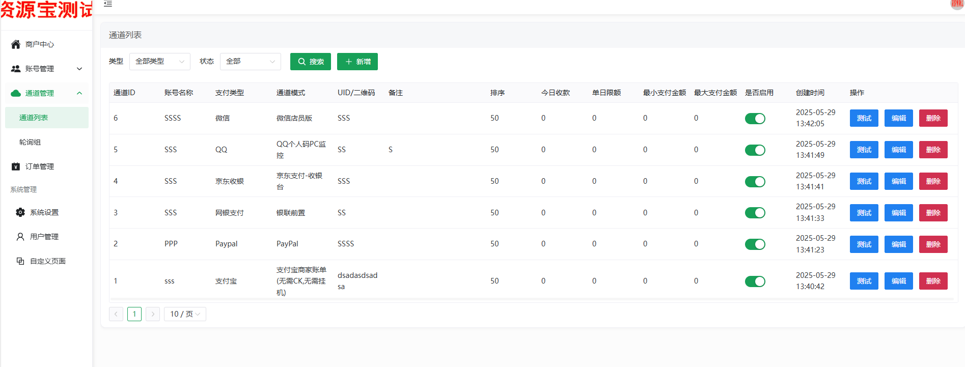Delete the Paypal channel 2
The width and height of the screenshot is (965, 367).
tap(933, 244)
